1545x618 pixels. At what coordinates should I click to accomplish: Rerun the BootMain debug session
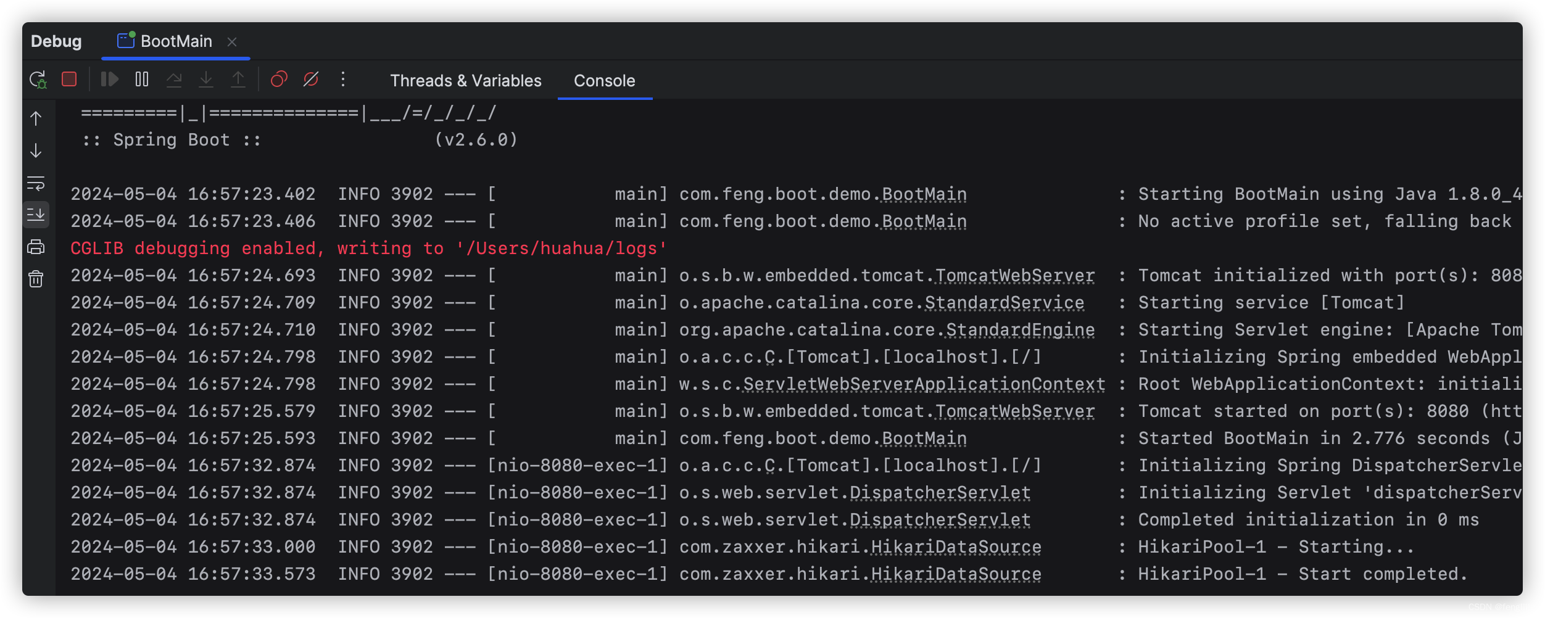click(38, 79)
